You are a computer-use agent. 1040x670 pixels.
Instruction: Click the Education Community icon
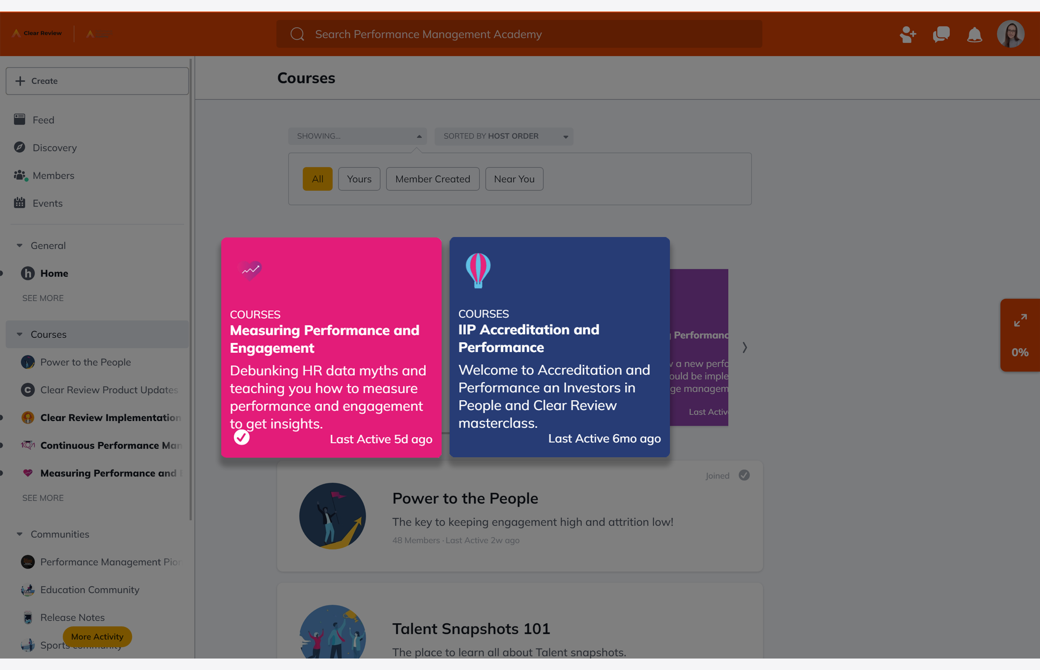pos(28,590)
